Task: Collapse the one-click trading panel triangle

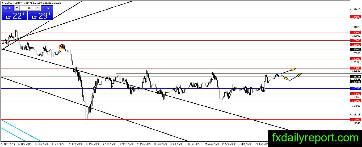Action: 2,3
